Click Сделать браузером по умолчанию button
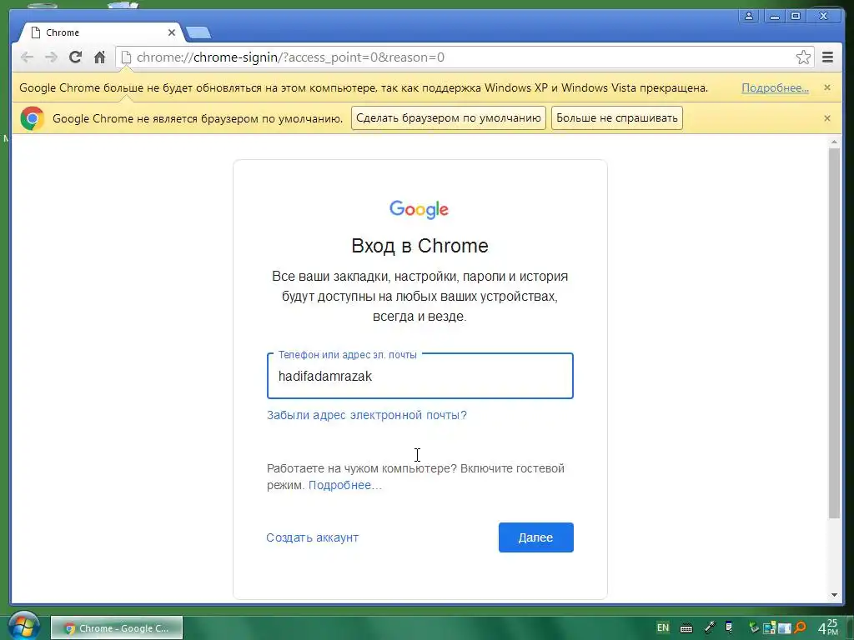This screenshot has width=854, height=640. (x=448, y=118)
